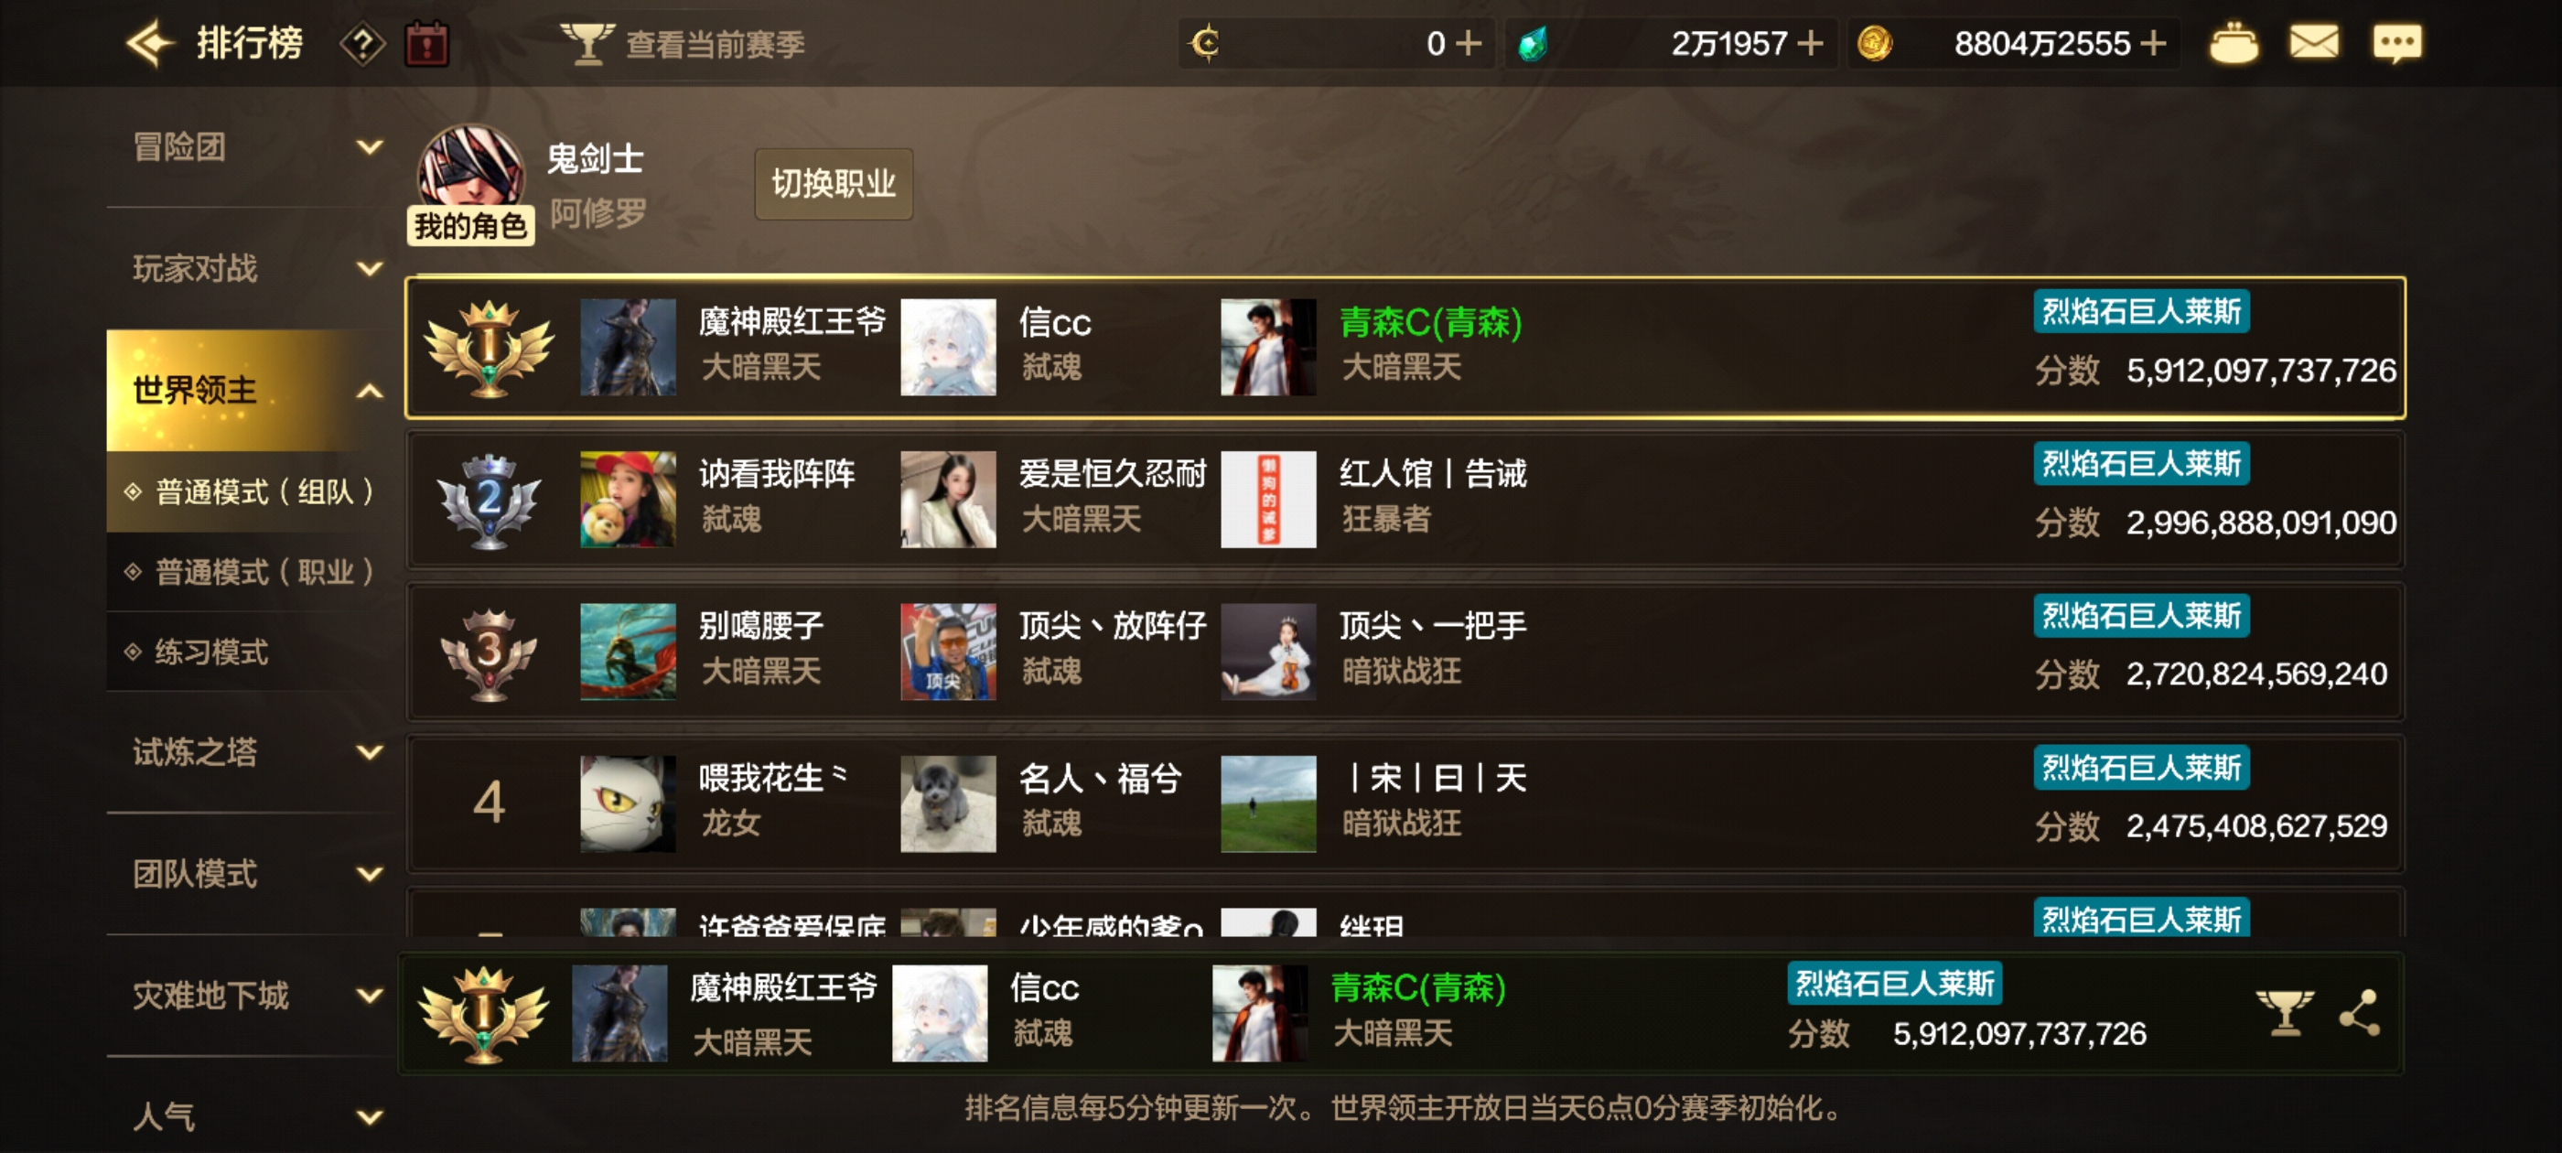
Task: Open player 纳看我阵阵 avatar thumbnail
Action: (628, 500)
